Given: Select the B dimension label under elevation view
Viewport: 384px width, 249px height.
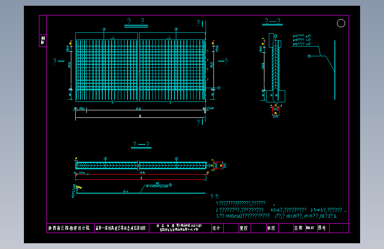Looking at the screenshot, I should (x=140, y=116).
